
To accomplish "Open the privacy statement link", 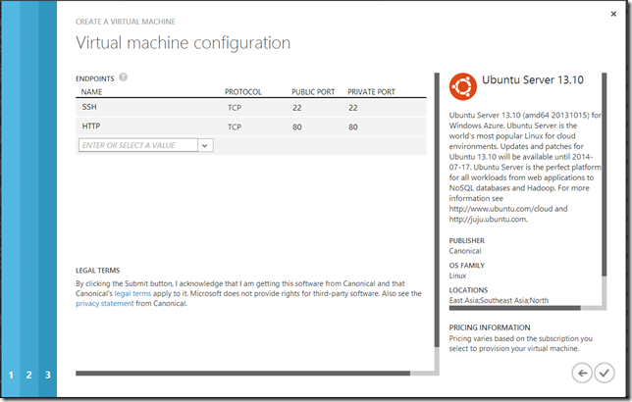I will click(104, 304).
